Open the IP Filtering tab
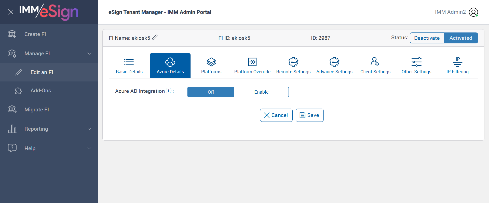This screenshot has width=489, height=203. 457,65
